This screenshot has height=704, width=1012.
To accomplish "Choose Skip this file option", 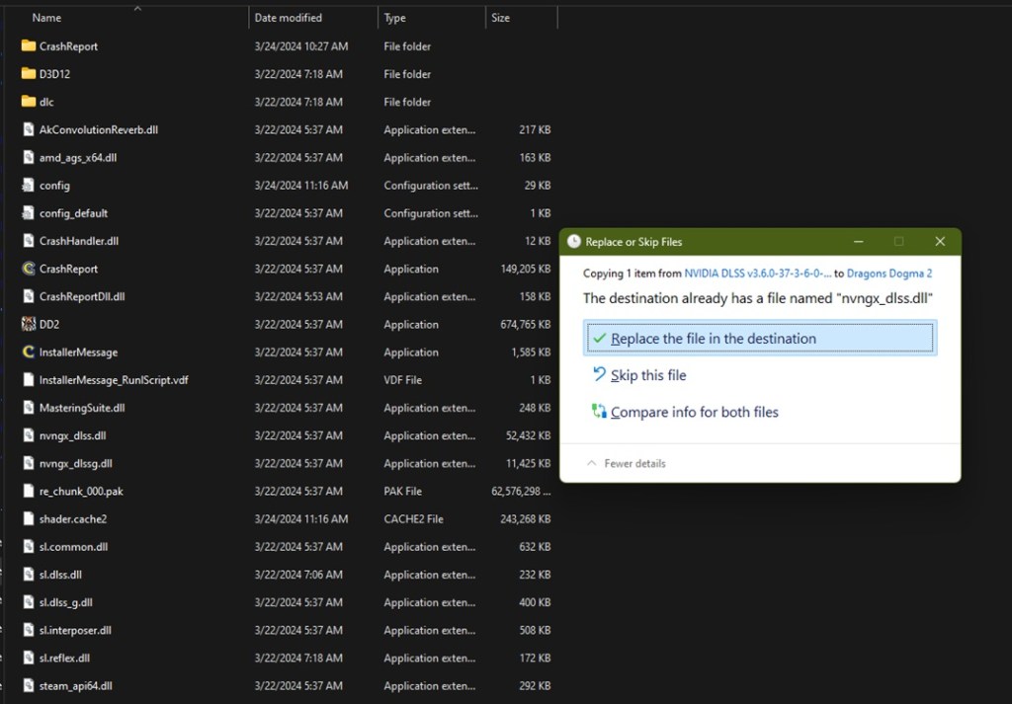I will [x=647, y=375].
